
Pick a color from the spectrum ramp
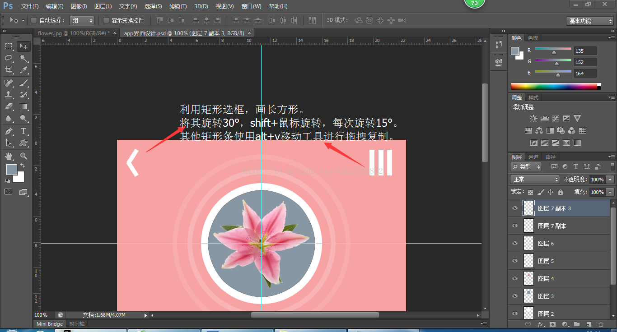pos(554,86)
